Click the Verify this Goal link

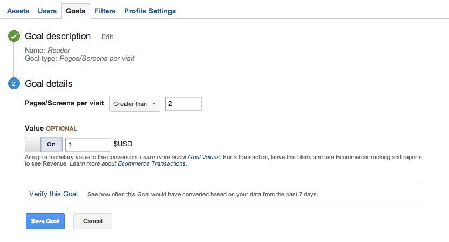point(53,194)
